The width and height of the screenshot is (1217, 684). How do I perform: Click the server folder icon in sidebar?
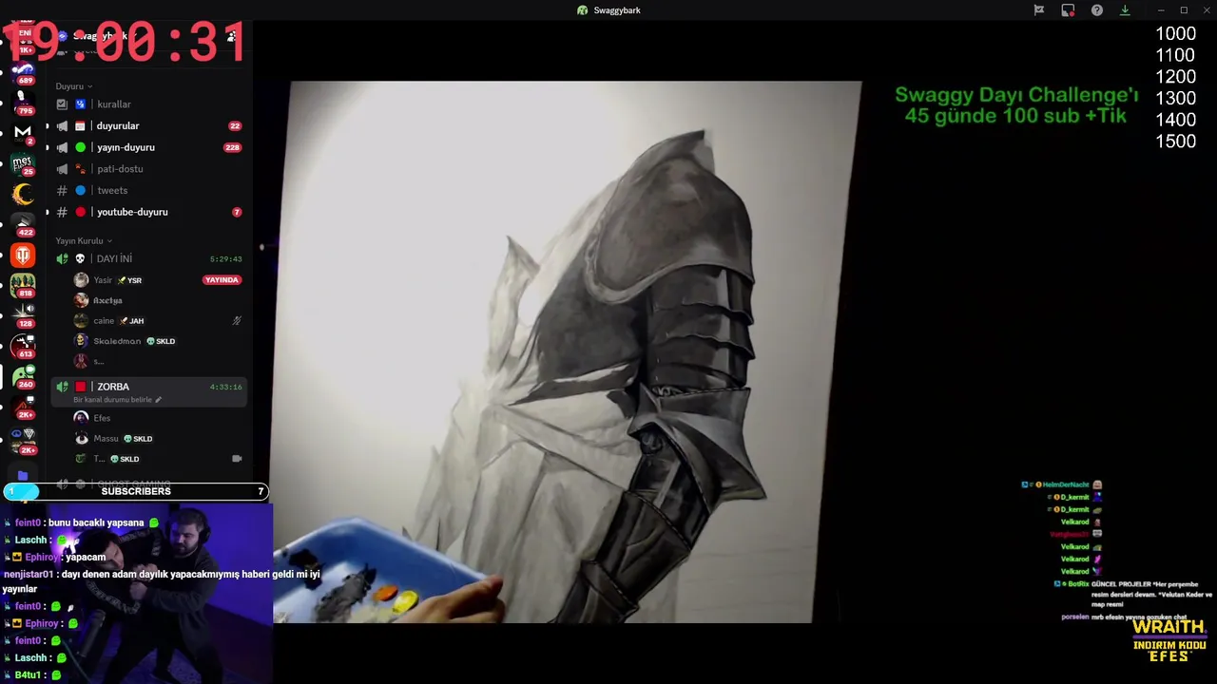pyautogui.click(x=23, y=475)
